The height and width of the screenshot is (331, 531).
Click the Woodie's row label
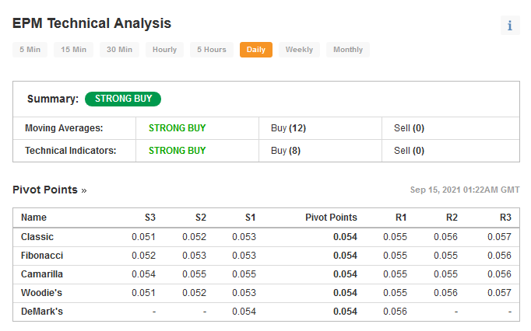(41, 292)
